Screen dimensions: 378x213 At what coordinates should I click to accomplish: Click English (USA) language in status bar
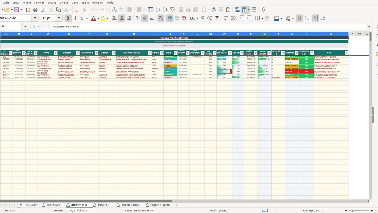coord(218,210)
